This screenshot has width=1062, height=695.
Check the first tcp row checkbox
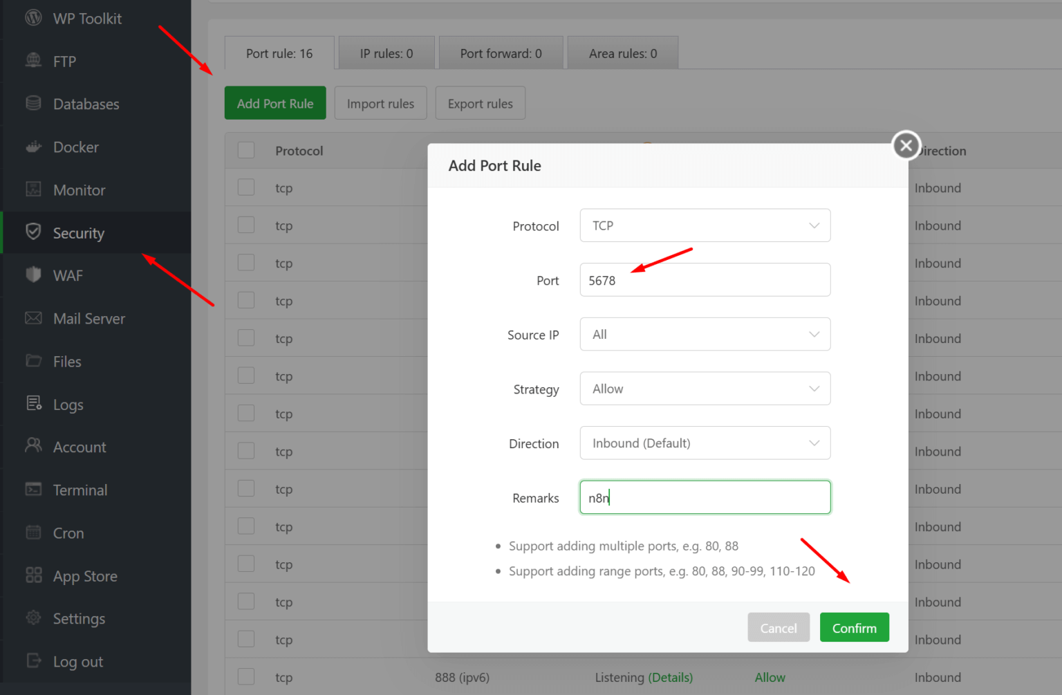point(246,188)
